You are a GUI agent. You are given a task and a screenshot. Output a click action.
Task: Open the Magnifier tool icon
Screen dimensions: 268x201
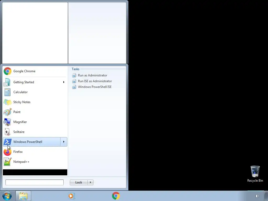7,122
